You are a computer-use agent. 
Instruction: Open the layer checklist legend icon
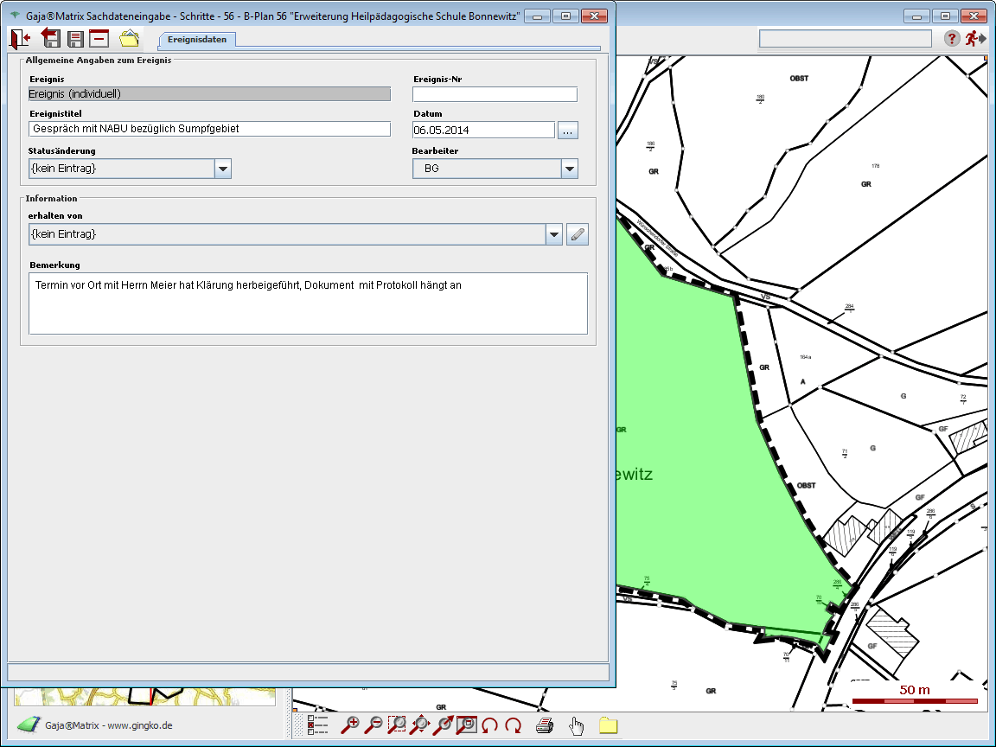(318, 725)
